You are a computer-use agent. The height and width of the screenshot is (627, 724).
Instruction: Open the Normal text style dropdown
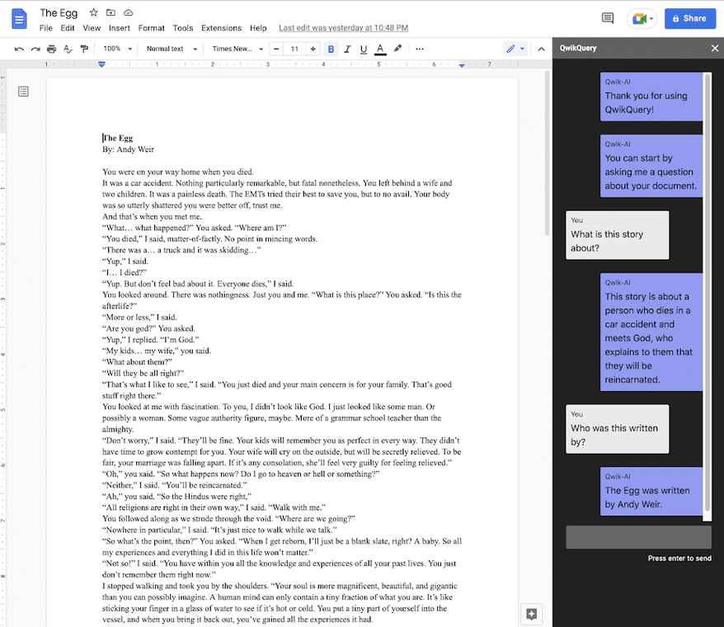(168, 49)
